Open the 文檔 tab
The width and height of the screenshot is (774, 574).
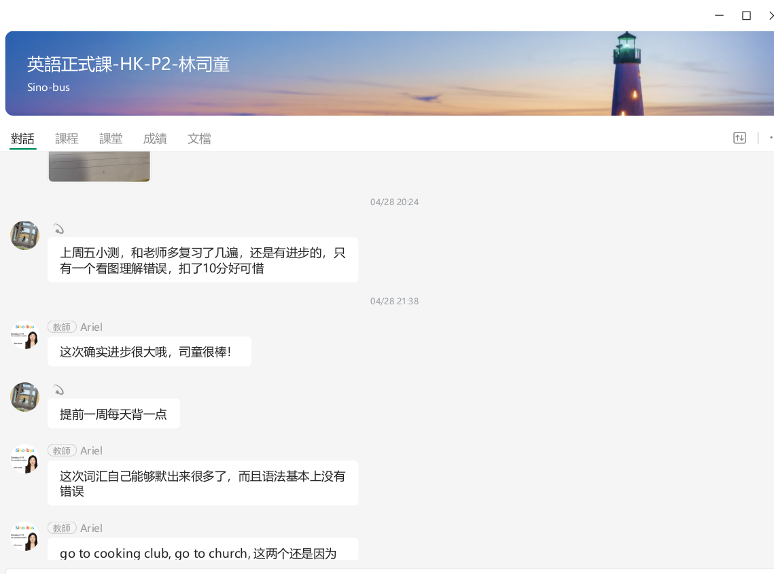[199, 139]
